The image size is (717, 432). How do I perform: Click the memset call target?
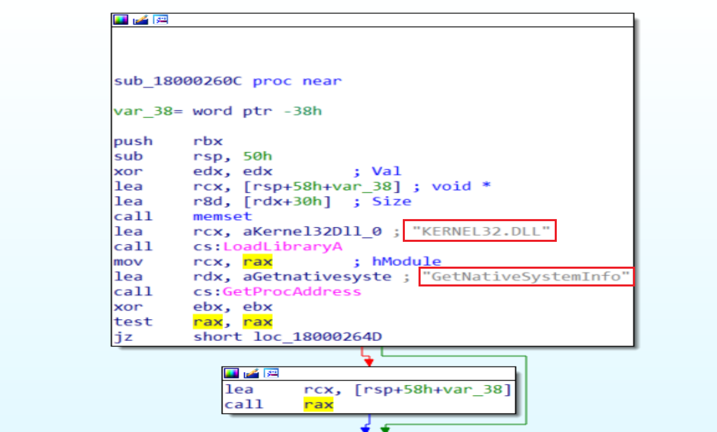pyautogui.click(x=222, y=216)
